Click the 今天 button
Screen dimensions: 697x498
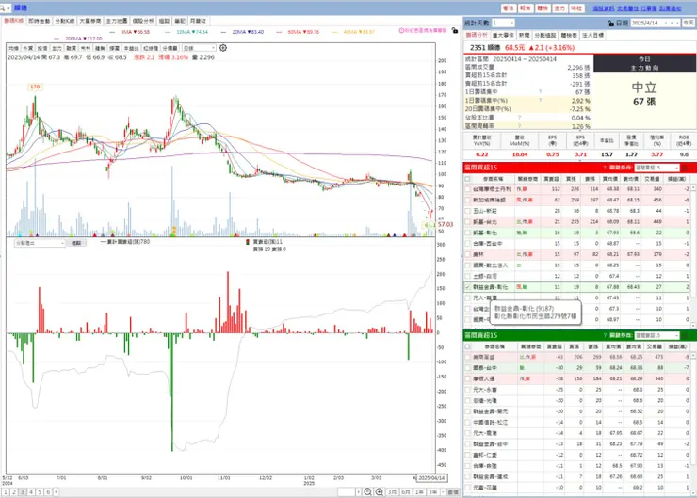coord(689,23)
